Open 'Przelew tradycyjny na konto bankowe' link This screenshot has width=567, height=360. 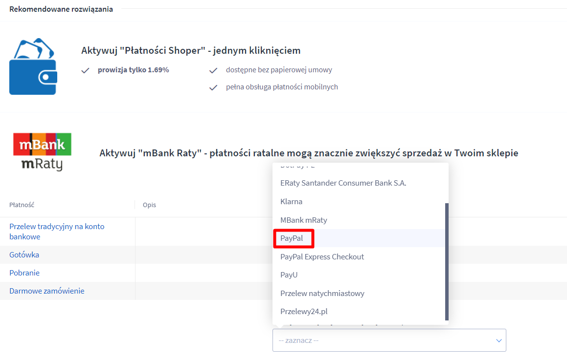[57, 232]
